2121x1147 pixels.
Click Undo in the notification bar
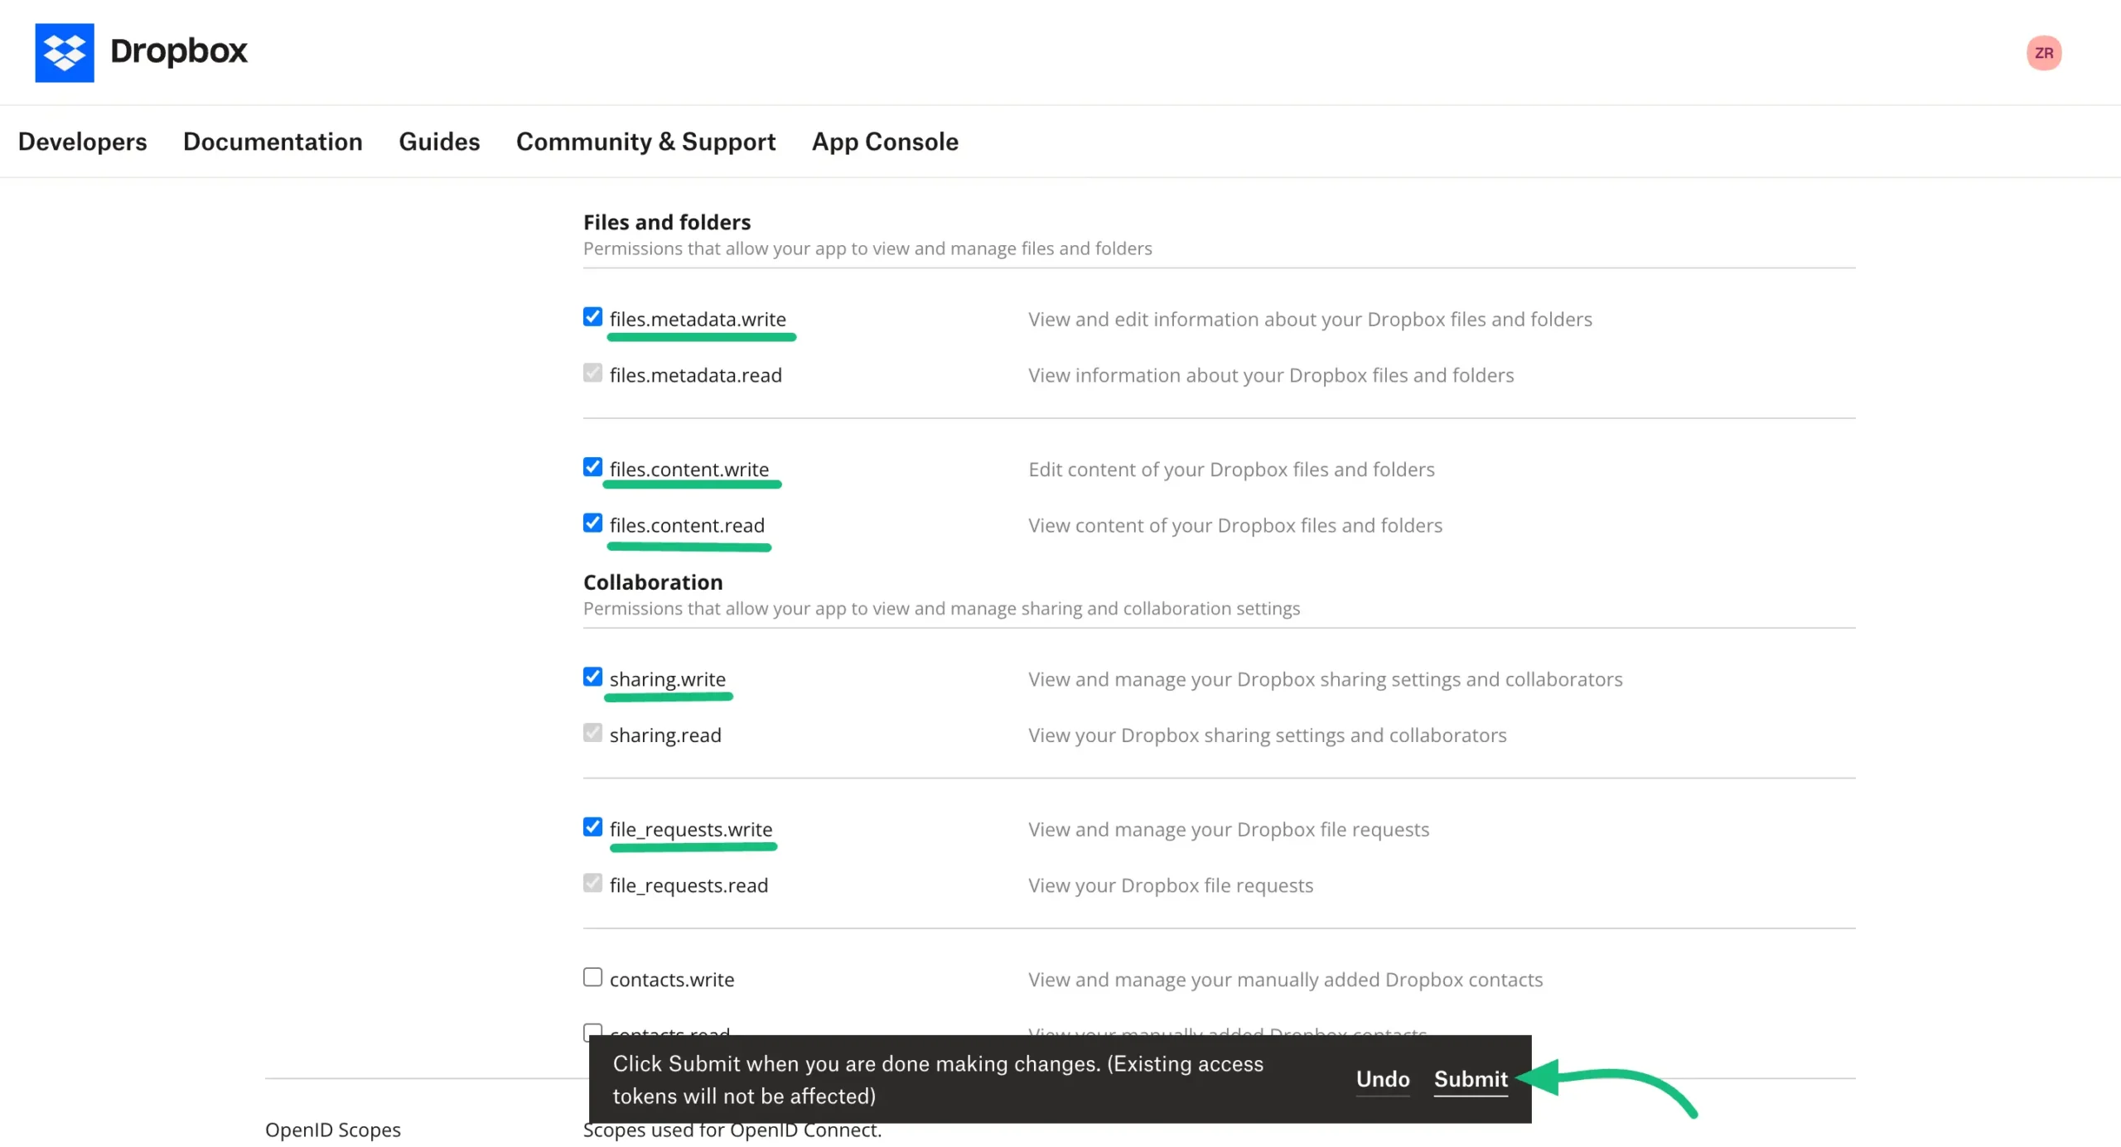coord(1382,1078)
